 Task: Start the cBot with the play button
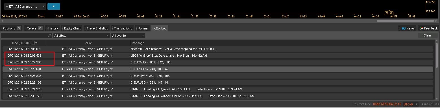pos(54,6)
